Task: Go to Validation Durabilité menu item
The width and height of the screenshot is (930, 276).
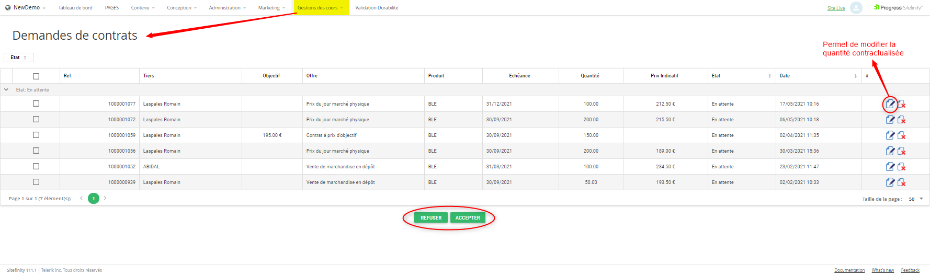Action: tap(377, 8)
